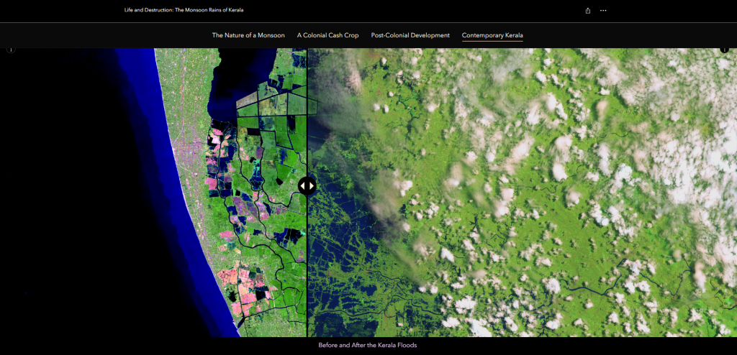The height and width of the screenshot is (355, 737).
Task: Jump to Post-Colonial Development section
Action: click(x=410, y=35)
